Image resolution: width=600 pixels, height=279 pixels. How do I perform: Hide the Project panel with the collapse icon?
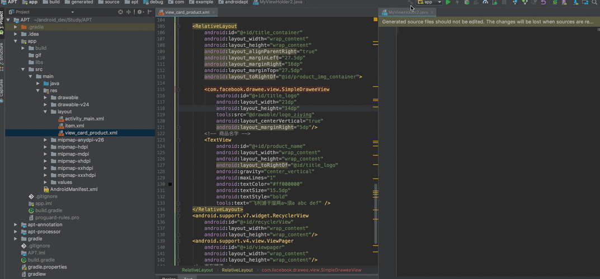(150, 12)
